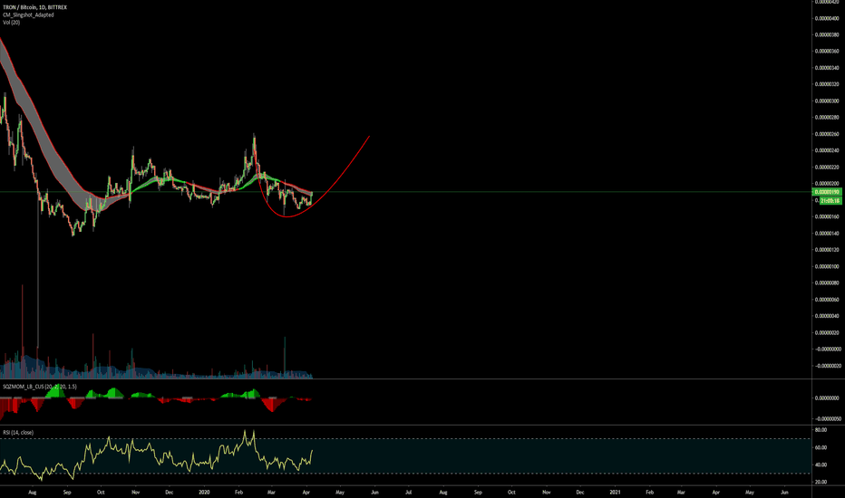Select the CM_Slingshot_Adapted indicator label
The width and height of the screenshot is (845, 498).
(28, 15)
